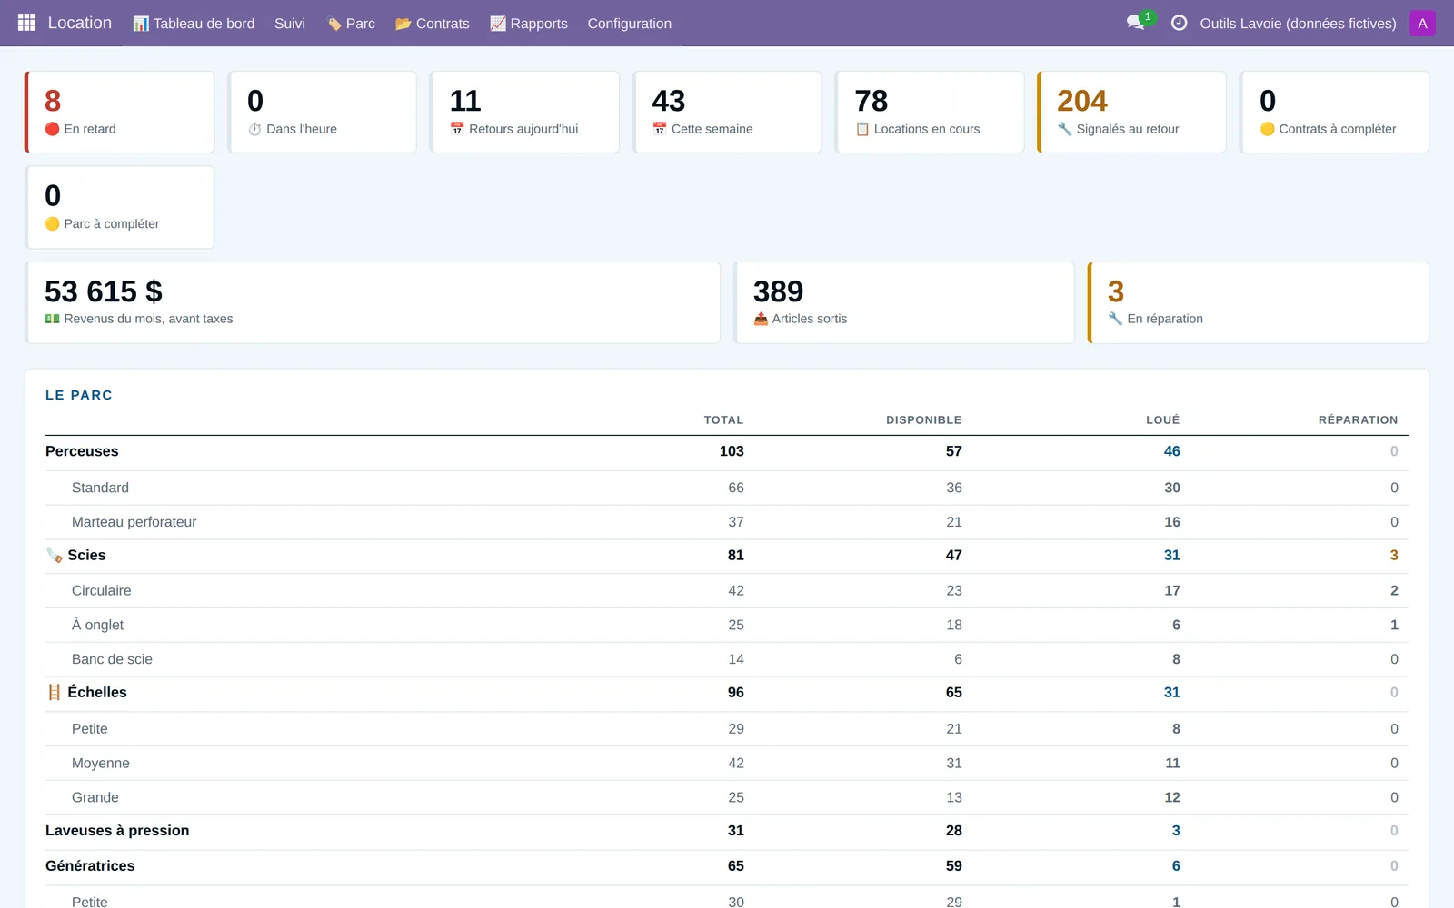Image resolution: width=1454 pixels, height=908 pixels.
Task: Click the RÉPARATION column header
Action: click(x=1358, y=420)
